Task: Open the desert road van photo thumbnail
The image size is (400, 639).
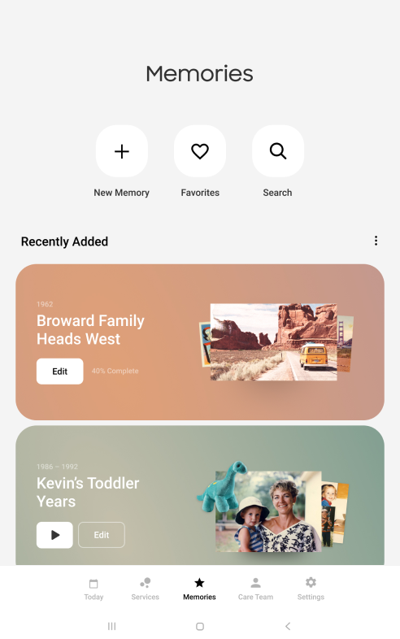Action: point(274,342)
